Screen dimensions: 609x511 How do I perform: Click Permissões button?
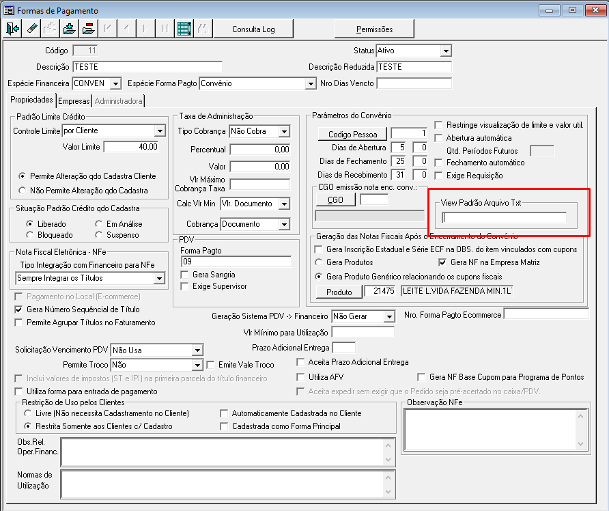pyautogui.click(x=374, y=29)
